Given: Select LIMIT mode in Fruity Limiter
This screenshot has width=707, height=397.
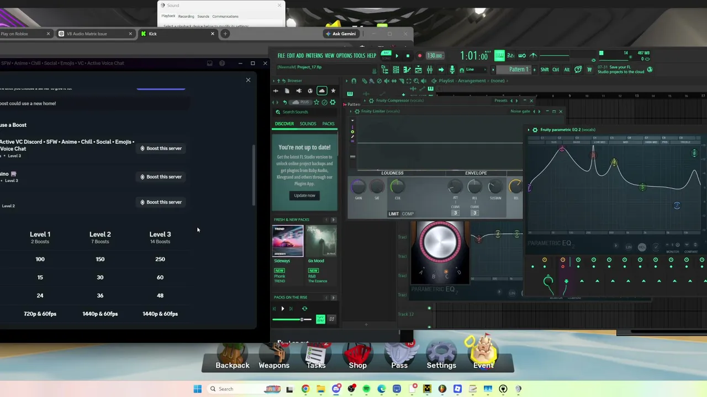Looking at the screenshot, I should click(x=394, y=214).
